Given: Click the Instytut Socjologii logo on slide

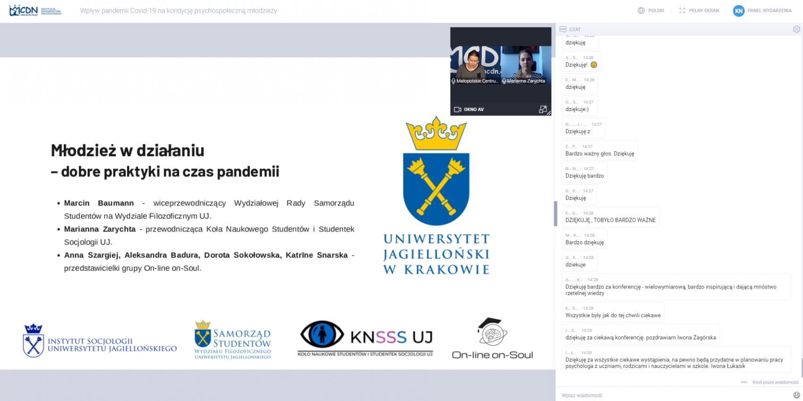Looking at the screenshot, I should pyautogui.click(x=100, y=341).
